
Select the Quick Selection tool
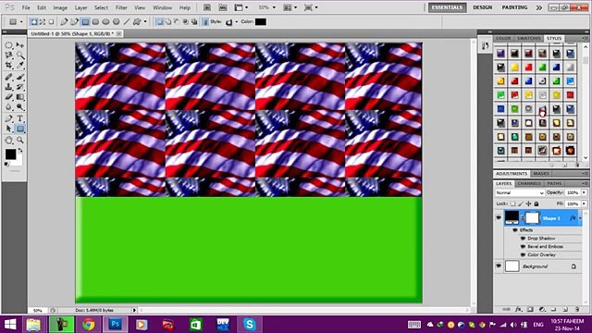(20, 55)
